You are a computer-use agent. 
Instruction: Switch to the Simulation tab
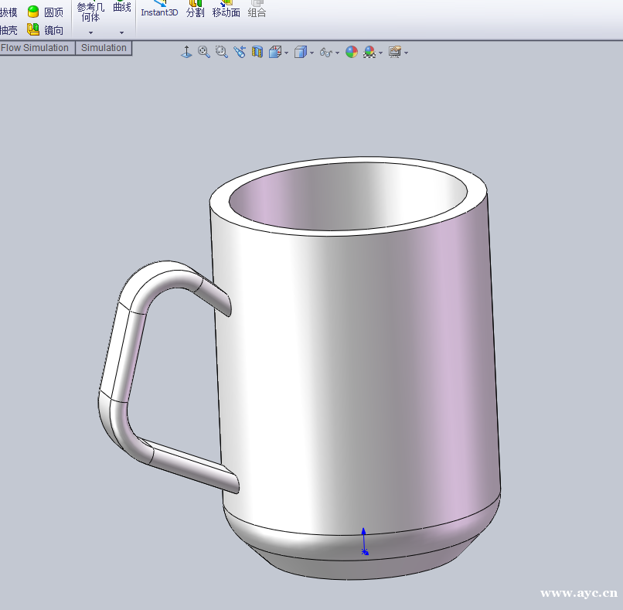point(104,48)
